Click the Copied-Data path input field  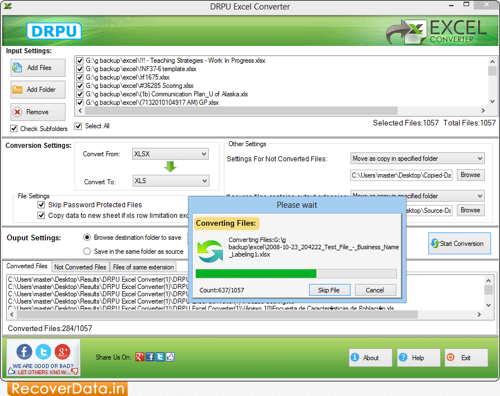(x=401, y=175)
